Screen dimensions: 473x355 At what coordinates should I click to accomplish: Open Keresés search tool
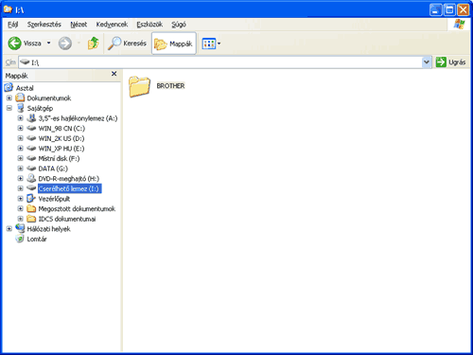tap(127, 44)
